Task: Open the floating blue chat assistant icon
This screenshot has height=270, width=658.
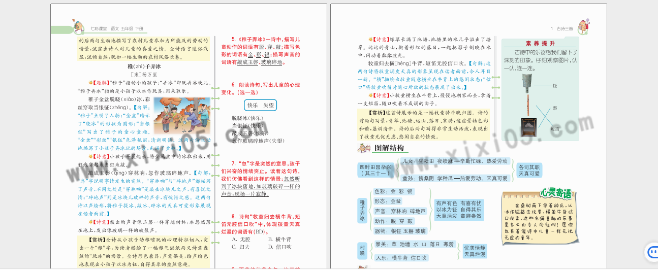Action: pos(651,252)
